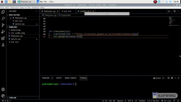The image size is (181, 102).
Task: Open the Testing flask view
Action: point(3,45)
